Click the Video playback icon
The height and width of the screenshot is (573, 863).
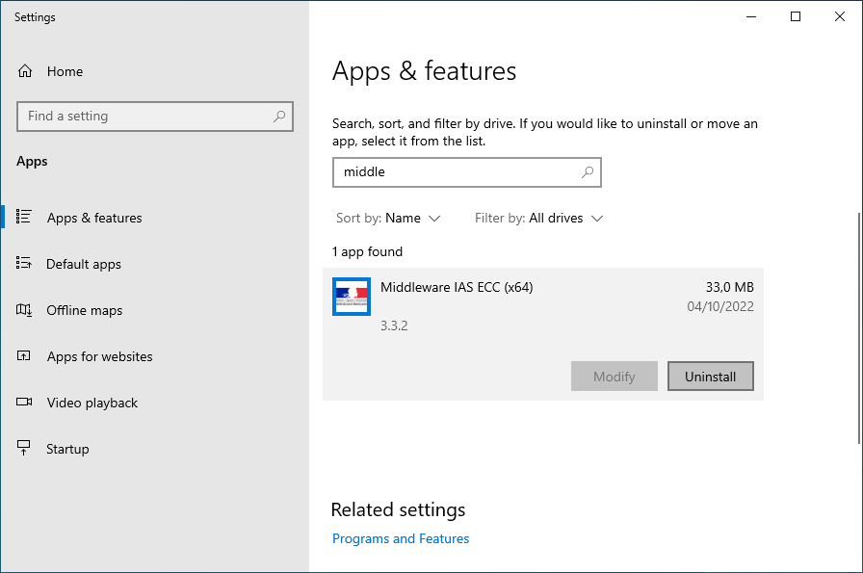25,403
